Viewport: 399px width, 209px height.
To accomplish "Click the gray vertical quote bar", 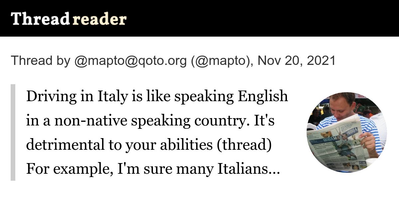I will pyautogui.click(x=13, y=132).
